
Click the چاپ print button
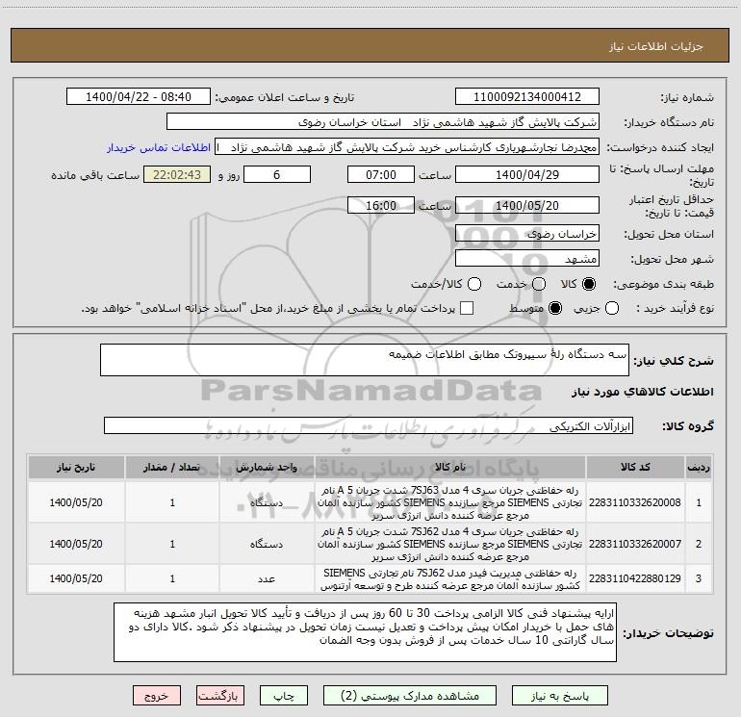[x=284, y=696]
